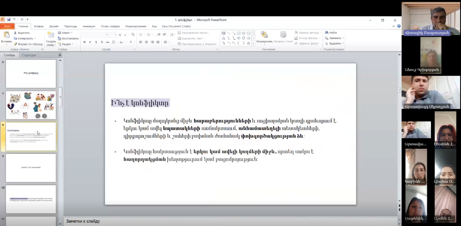This screenshot has height=226, width=461.
Task: Expand the shapes gallery More arrow
Action: click(x=253, y=44)
